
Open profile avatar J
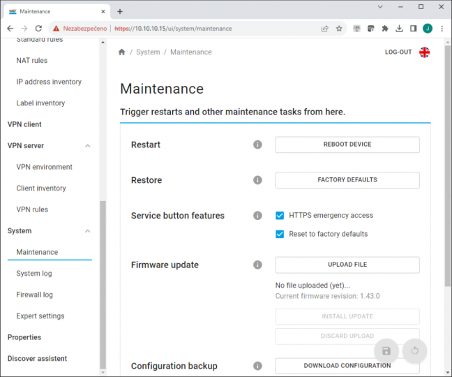(x=428, y=28)
